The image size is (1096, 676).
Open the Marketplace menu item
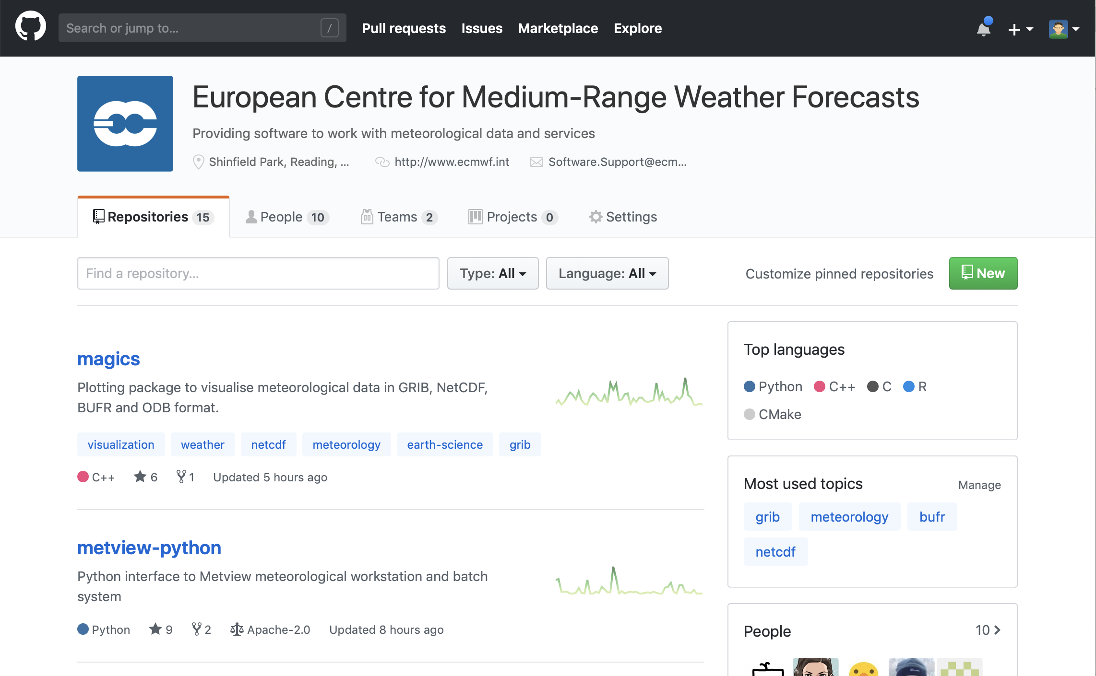click(x=558, y=28)
